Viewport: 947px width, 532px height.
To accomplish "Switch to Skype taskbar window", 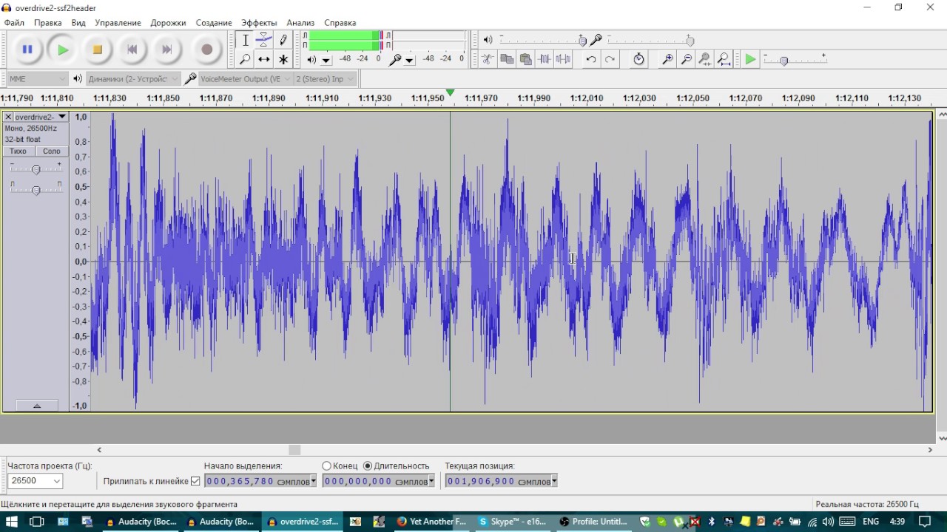I will [x=512, y=522].
